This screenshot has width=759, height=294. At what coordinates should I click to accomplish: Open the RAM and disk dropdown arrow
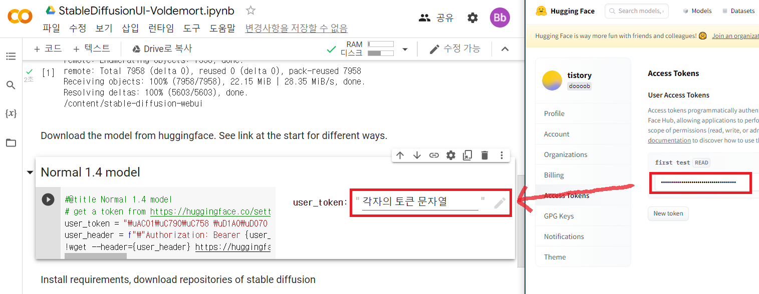point(405,49)
